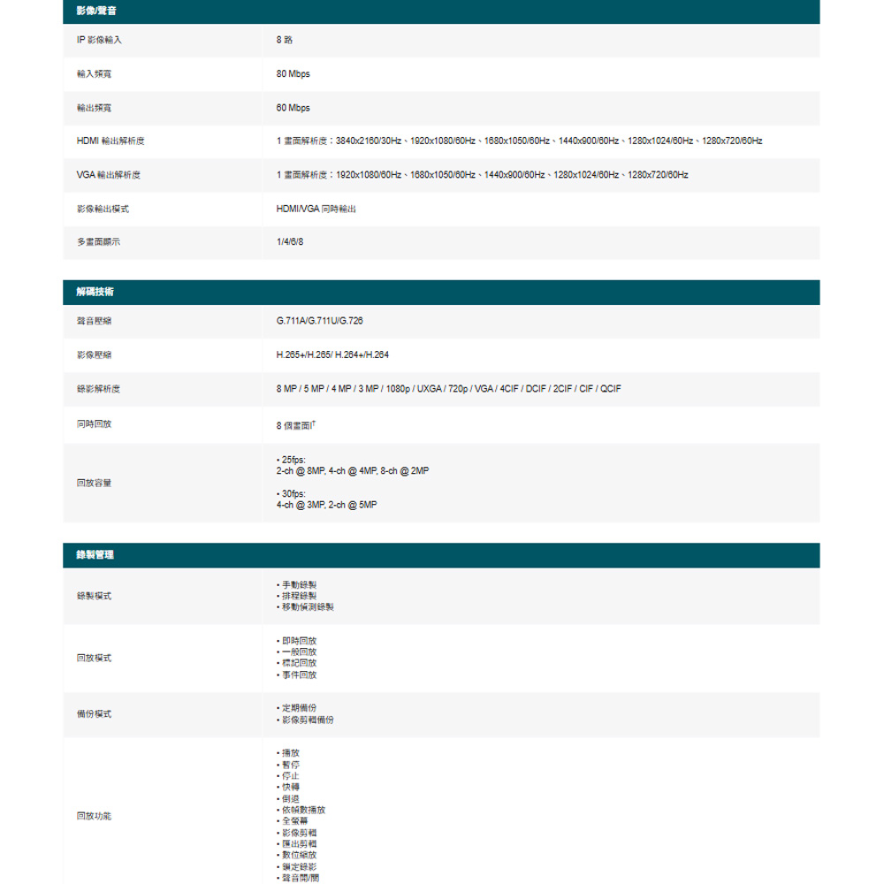Viewport: 884px width, 884px height.
Task: Click the '輸入頻寬' row label
Action: pos(95,74)
